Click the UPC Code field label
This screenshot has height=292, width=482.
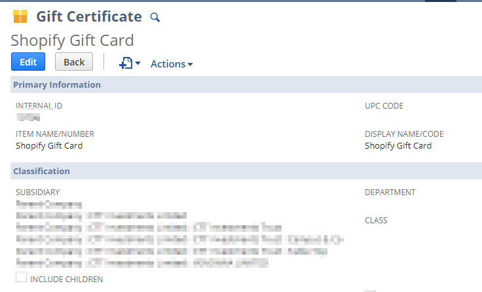click(384, 105)
